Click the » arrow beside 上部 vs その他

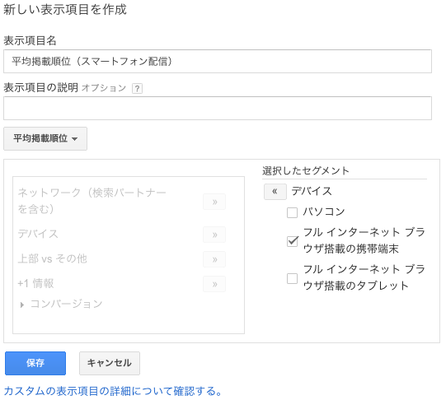point(214,259)
